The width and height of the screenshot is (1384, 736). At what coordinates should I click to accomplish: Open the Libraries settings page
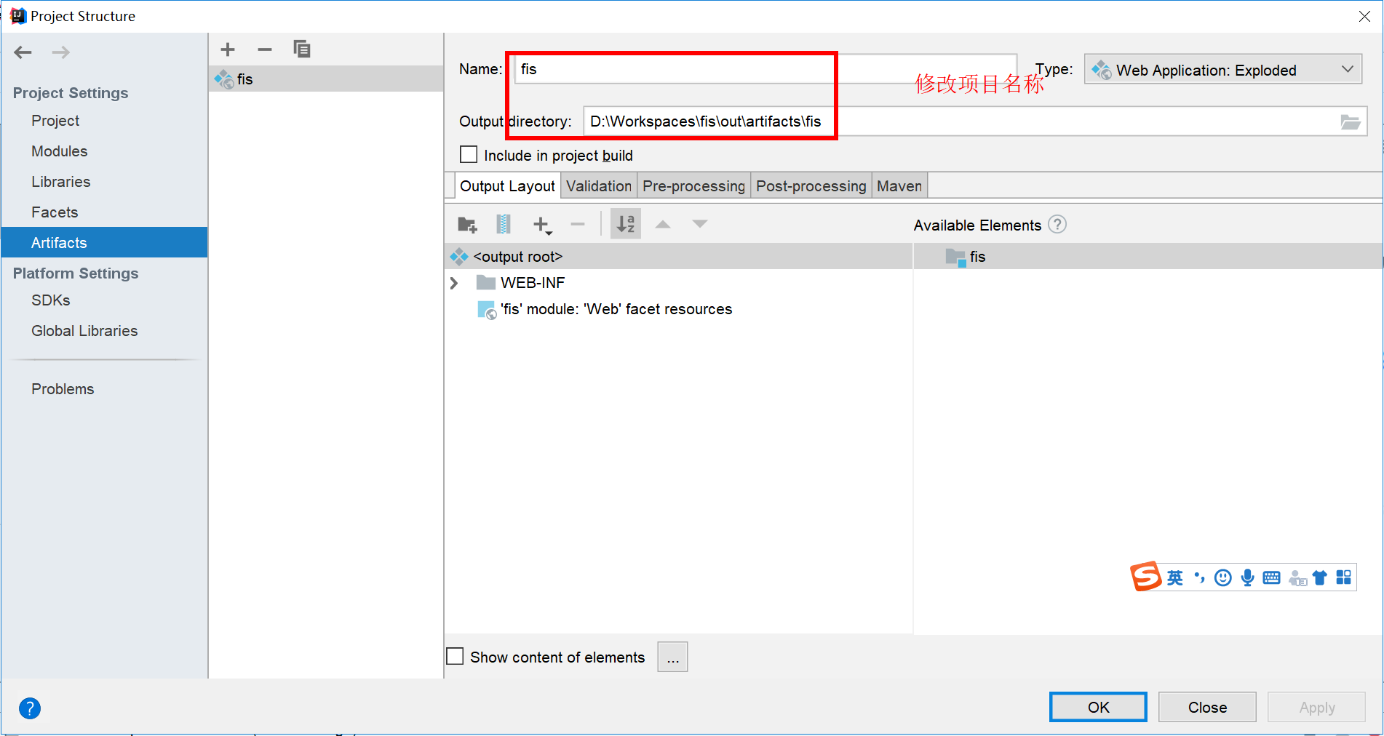(x=60, y=182)
